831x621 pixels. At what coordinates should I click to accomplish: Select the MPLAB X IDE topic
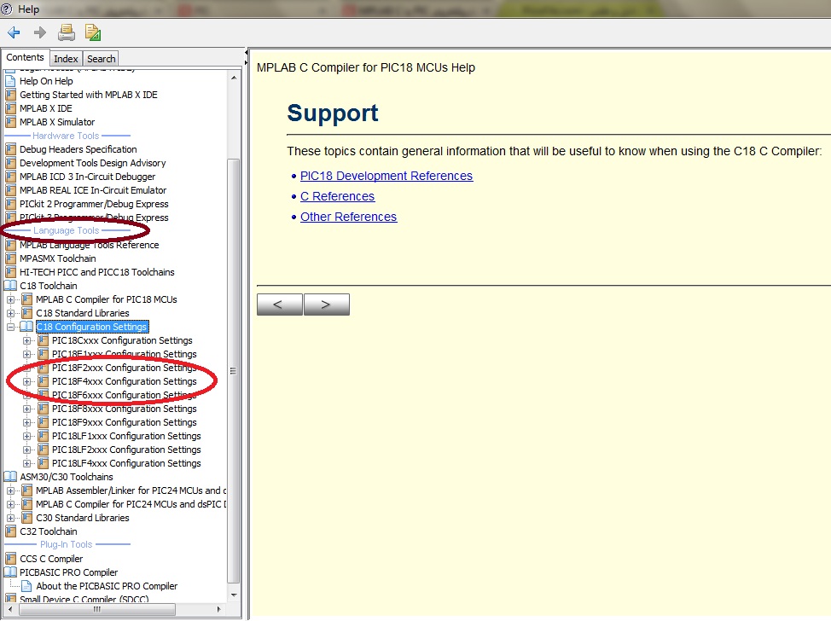tap(45, 108)
